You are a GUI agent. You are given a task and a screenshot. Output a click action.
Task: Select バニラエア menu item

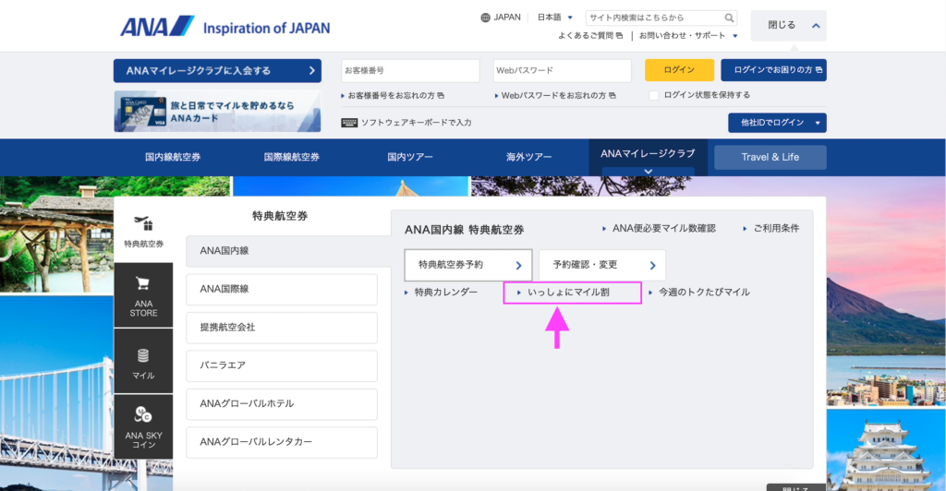(282, 365)
